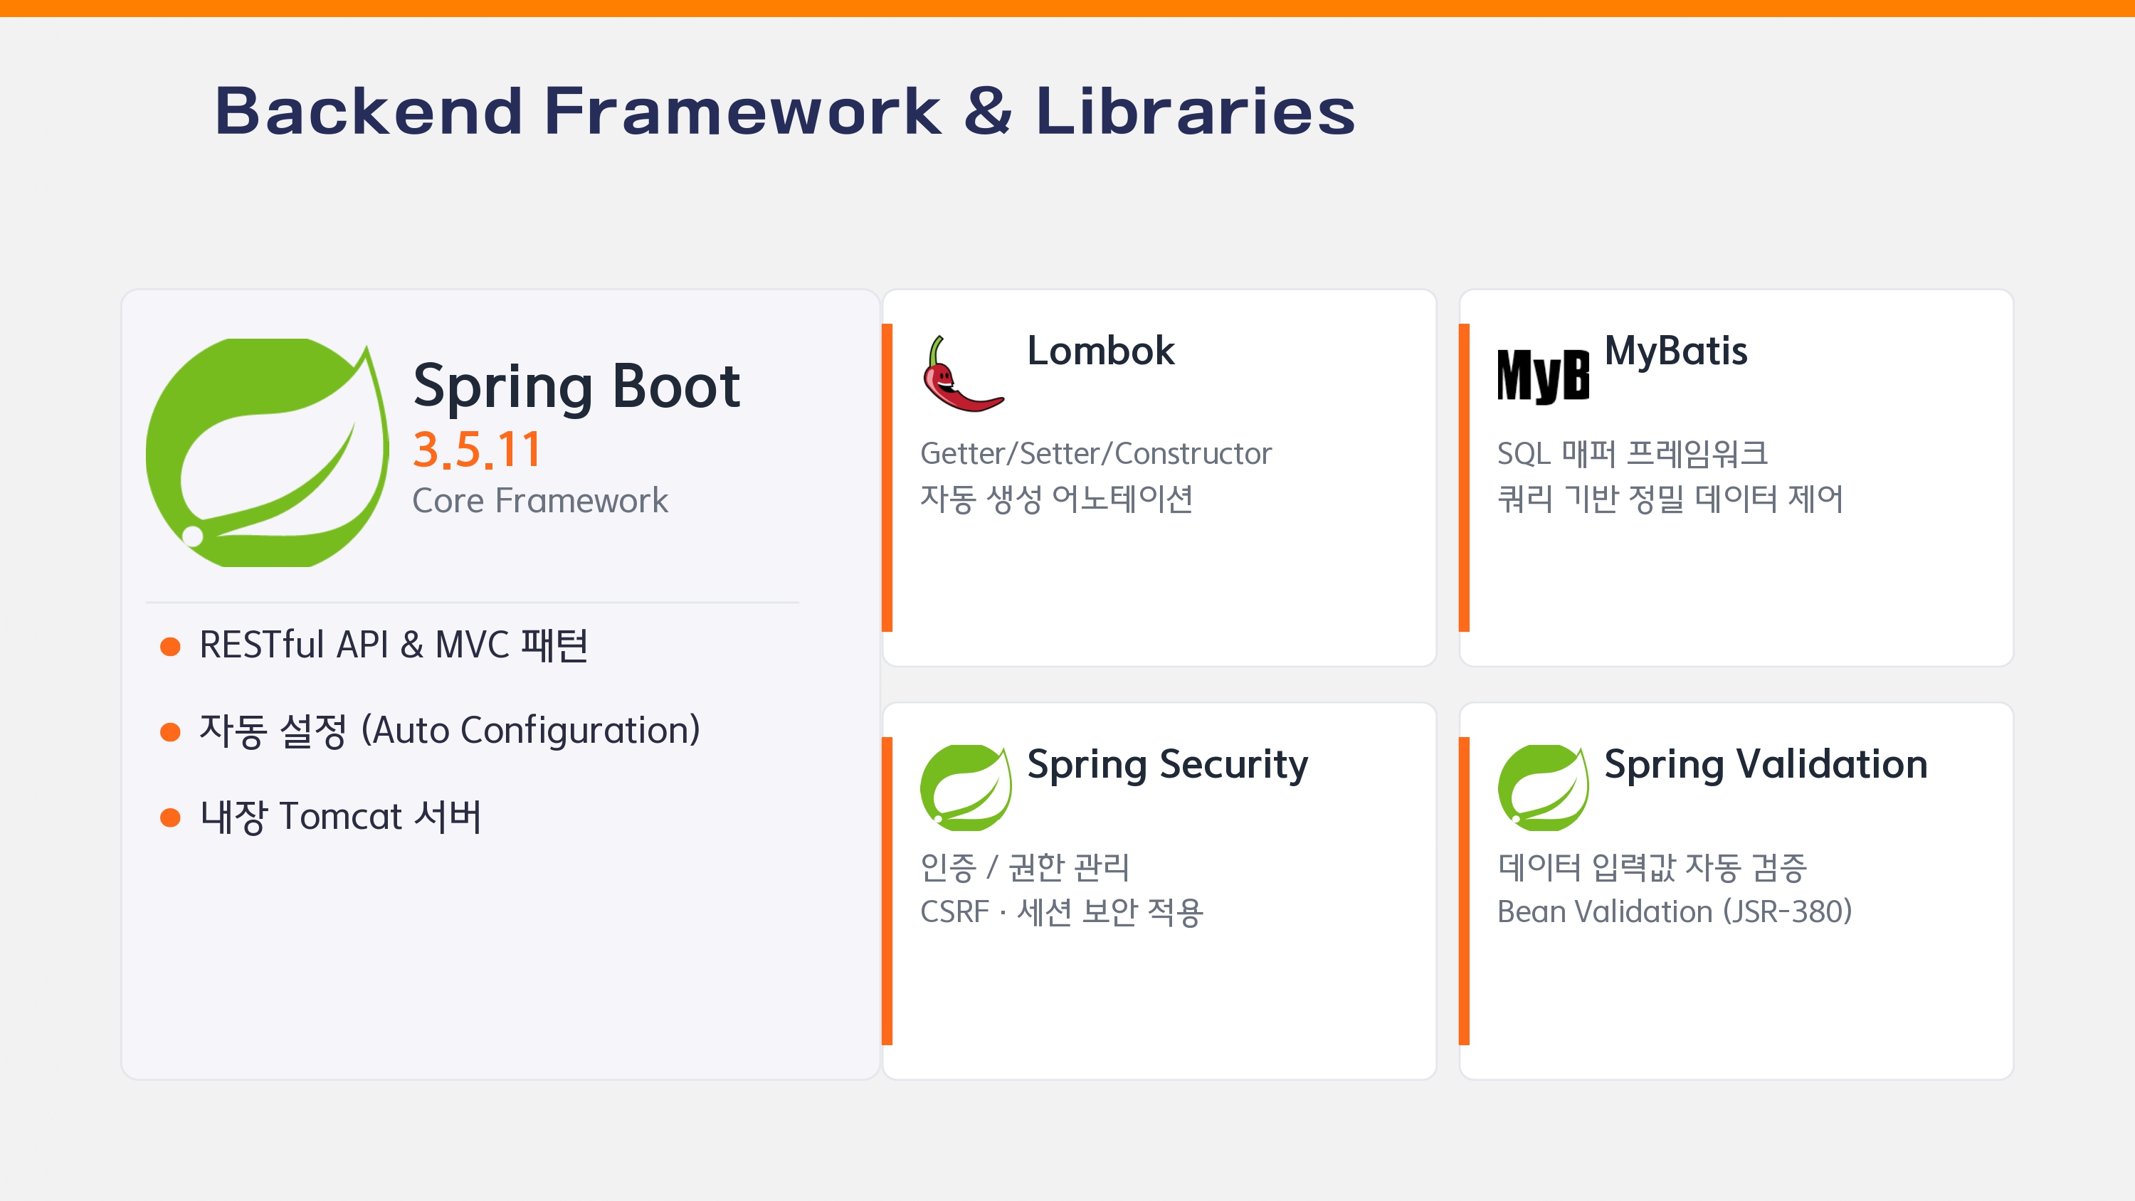The width and height of the screenshot is (2135, 1201).
Task: Click the 자동 생성 어노테이션 description
Action: 1057,498
